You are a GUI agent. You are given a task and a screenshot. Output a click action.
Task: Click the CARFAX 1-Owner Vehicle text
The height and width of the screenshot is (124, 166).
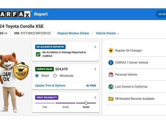[132, 63]
